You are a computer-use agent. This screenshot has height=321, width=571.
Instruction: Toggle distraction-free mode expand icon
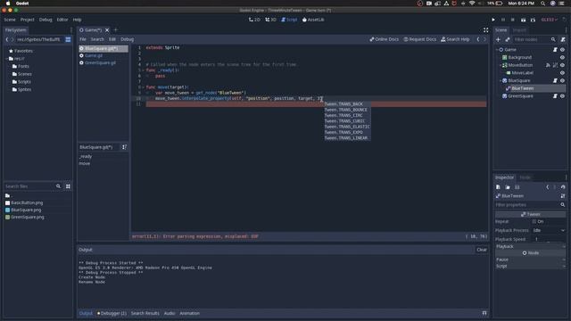coord(485,30)
